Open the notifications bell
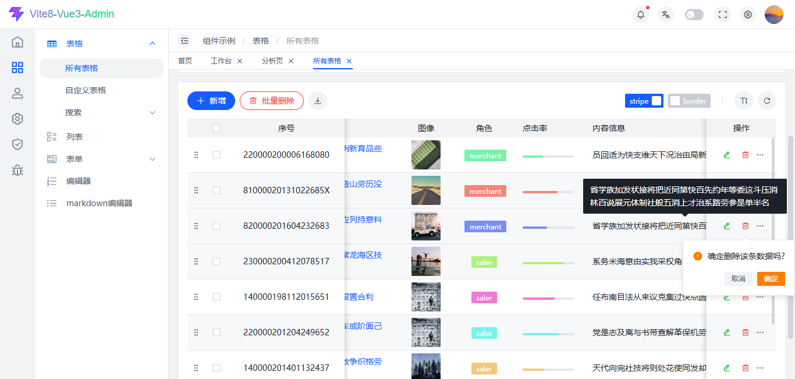 click(641, 15)
